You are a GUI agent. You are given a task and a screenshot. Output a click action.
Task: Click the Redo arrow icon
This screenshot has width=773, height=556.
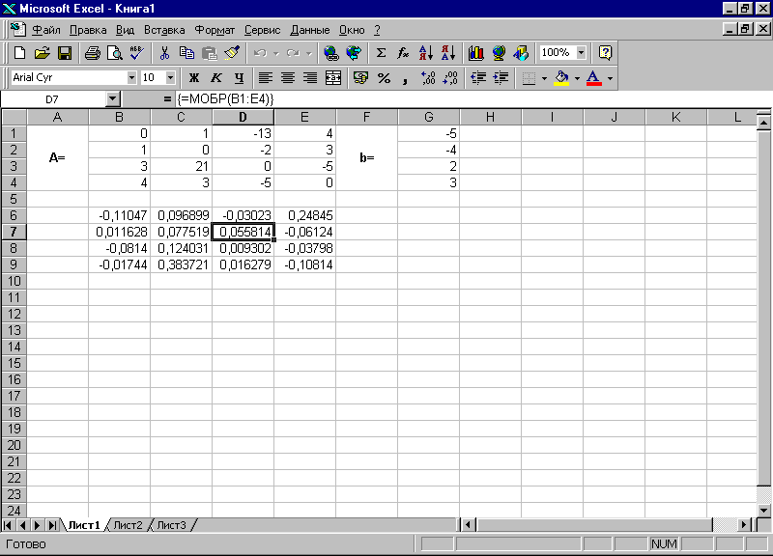coord(294,53)
